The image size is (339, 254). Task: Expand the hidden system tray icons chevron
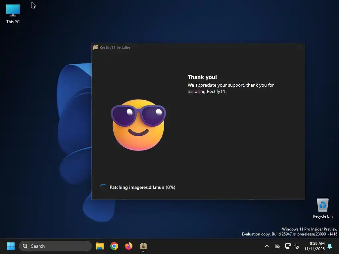267,246
